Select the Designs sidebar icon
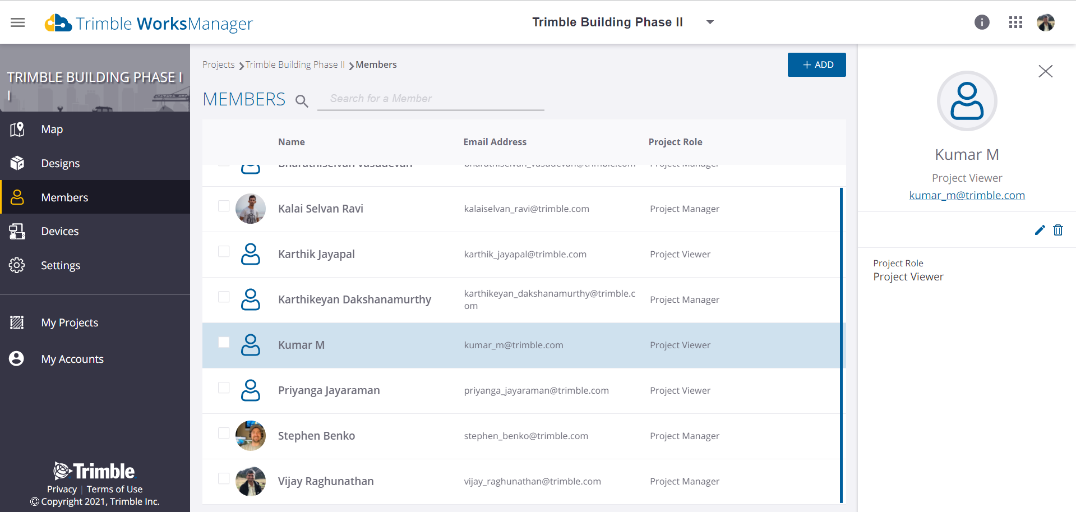1076x512 pixels. point(60,163)
